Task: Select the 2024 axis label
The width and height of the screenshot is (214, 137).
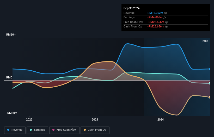Action: (161, 119)
